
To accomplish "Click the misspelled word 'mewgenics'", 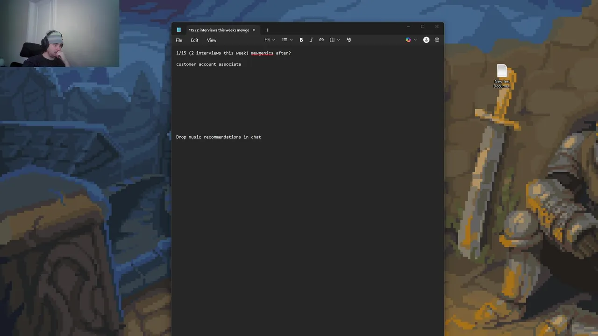I will 262,53.
